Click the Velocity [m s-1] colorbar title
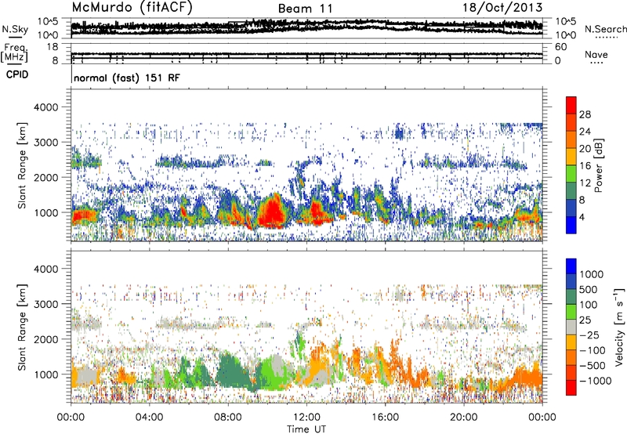 619,327
